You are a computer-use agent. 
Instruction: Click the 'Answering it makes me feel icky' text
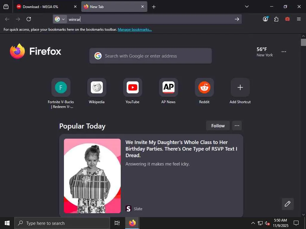pos(157,164)
